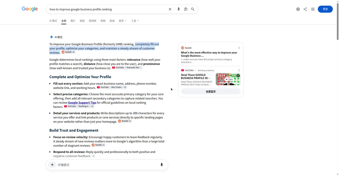Click the 'Ranking Academy' channel name text
This screenshot has width=339, height=176.
206,70
